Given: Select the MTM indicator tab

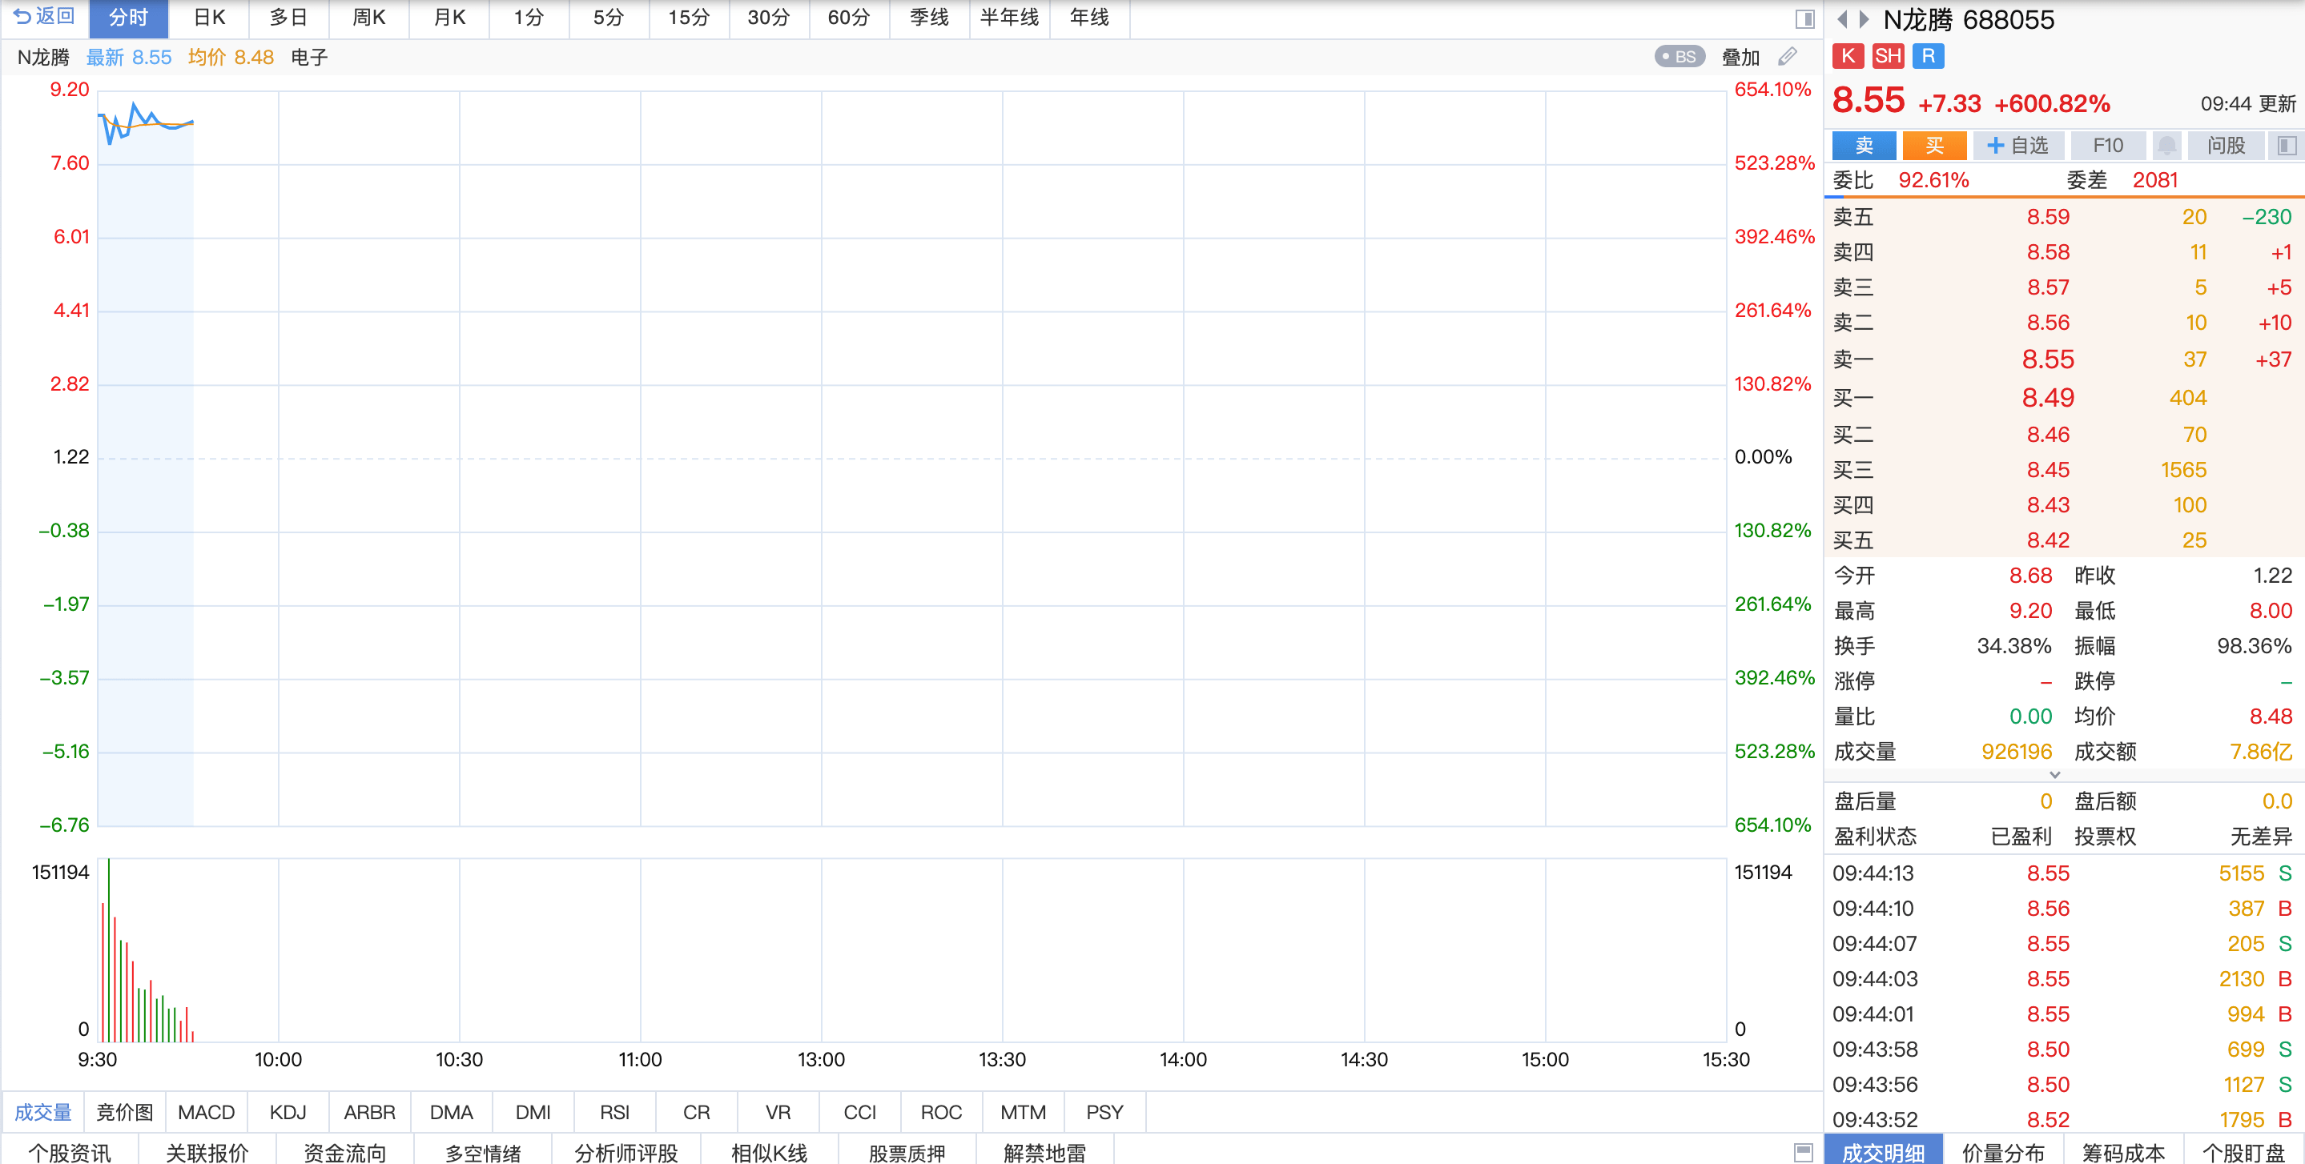Looking at the screenshot, I should pos(1023,1112).
